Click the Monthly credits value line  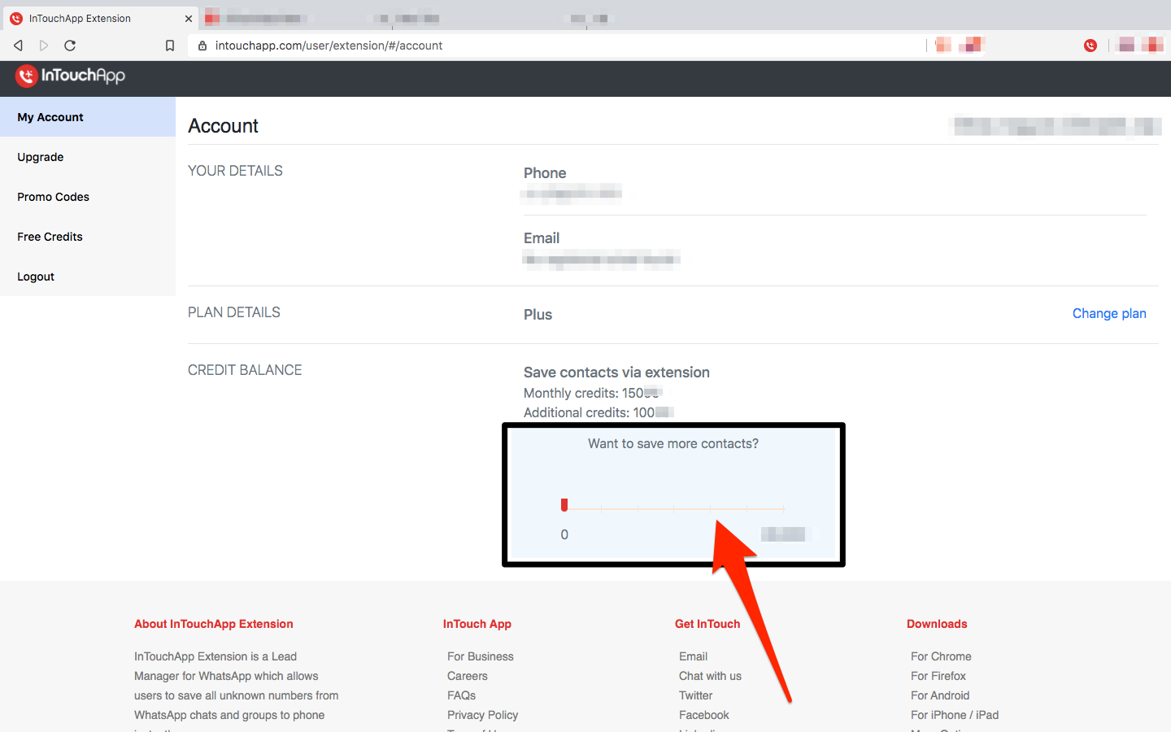[x=593, y=393]
